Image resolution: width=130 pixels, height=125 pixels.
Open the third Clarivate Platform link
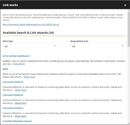coord(13,108)
